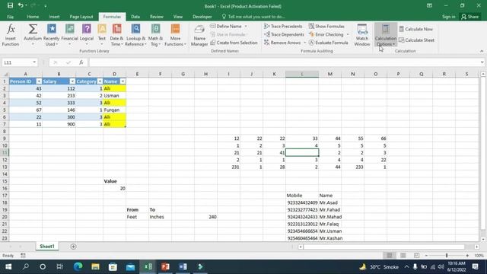Click Evaluate Formula
Screen dimensions: 487x274
328,43
